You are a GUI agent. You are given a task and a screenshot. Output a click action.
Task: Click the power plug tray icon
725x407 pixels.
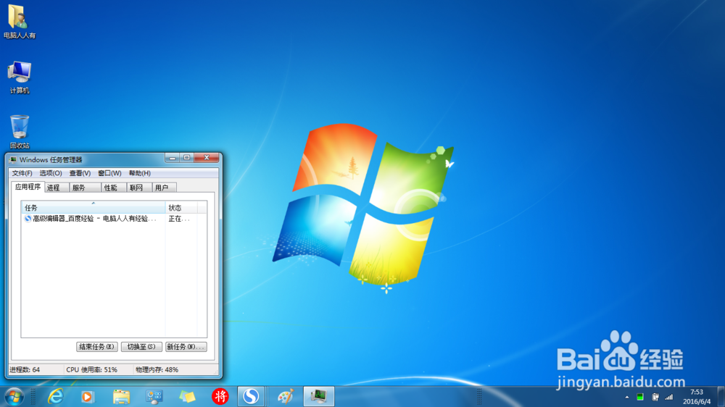coord(655,397)
